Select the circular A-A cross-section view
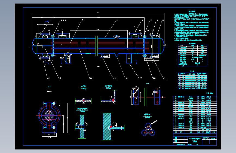 click(49, 116)
